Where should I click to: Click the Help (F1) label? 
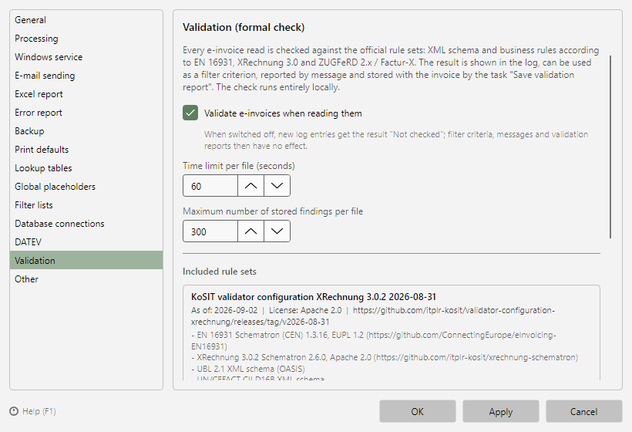(39, 411)
